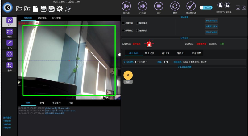Screen dimensions: 248x136
Task: Open settings via gear-and-wrench icon
Action: [60, 9]
